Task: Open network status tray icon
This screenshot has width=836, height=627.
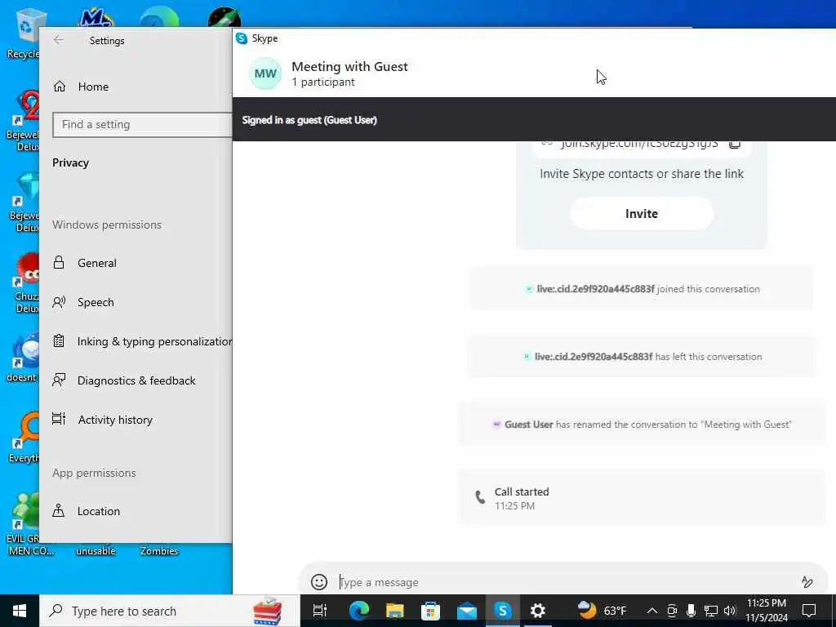Action: click(711, 611)
